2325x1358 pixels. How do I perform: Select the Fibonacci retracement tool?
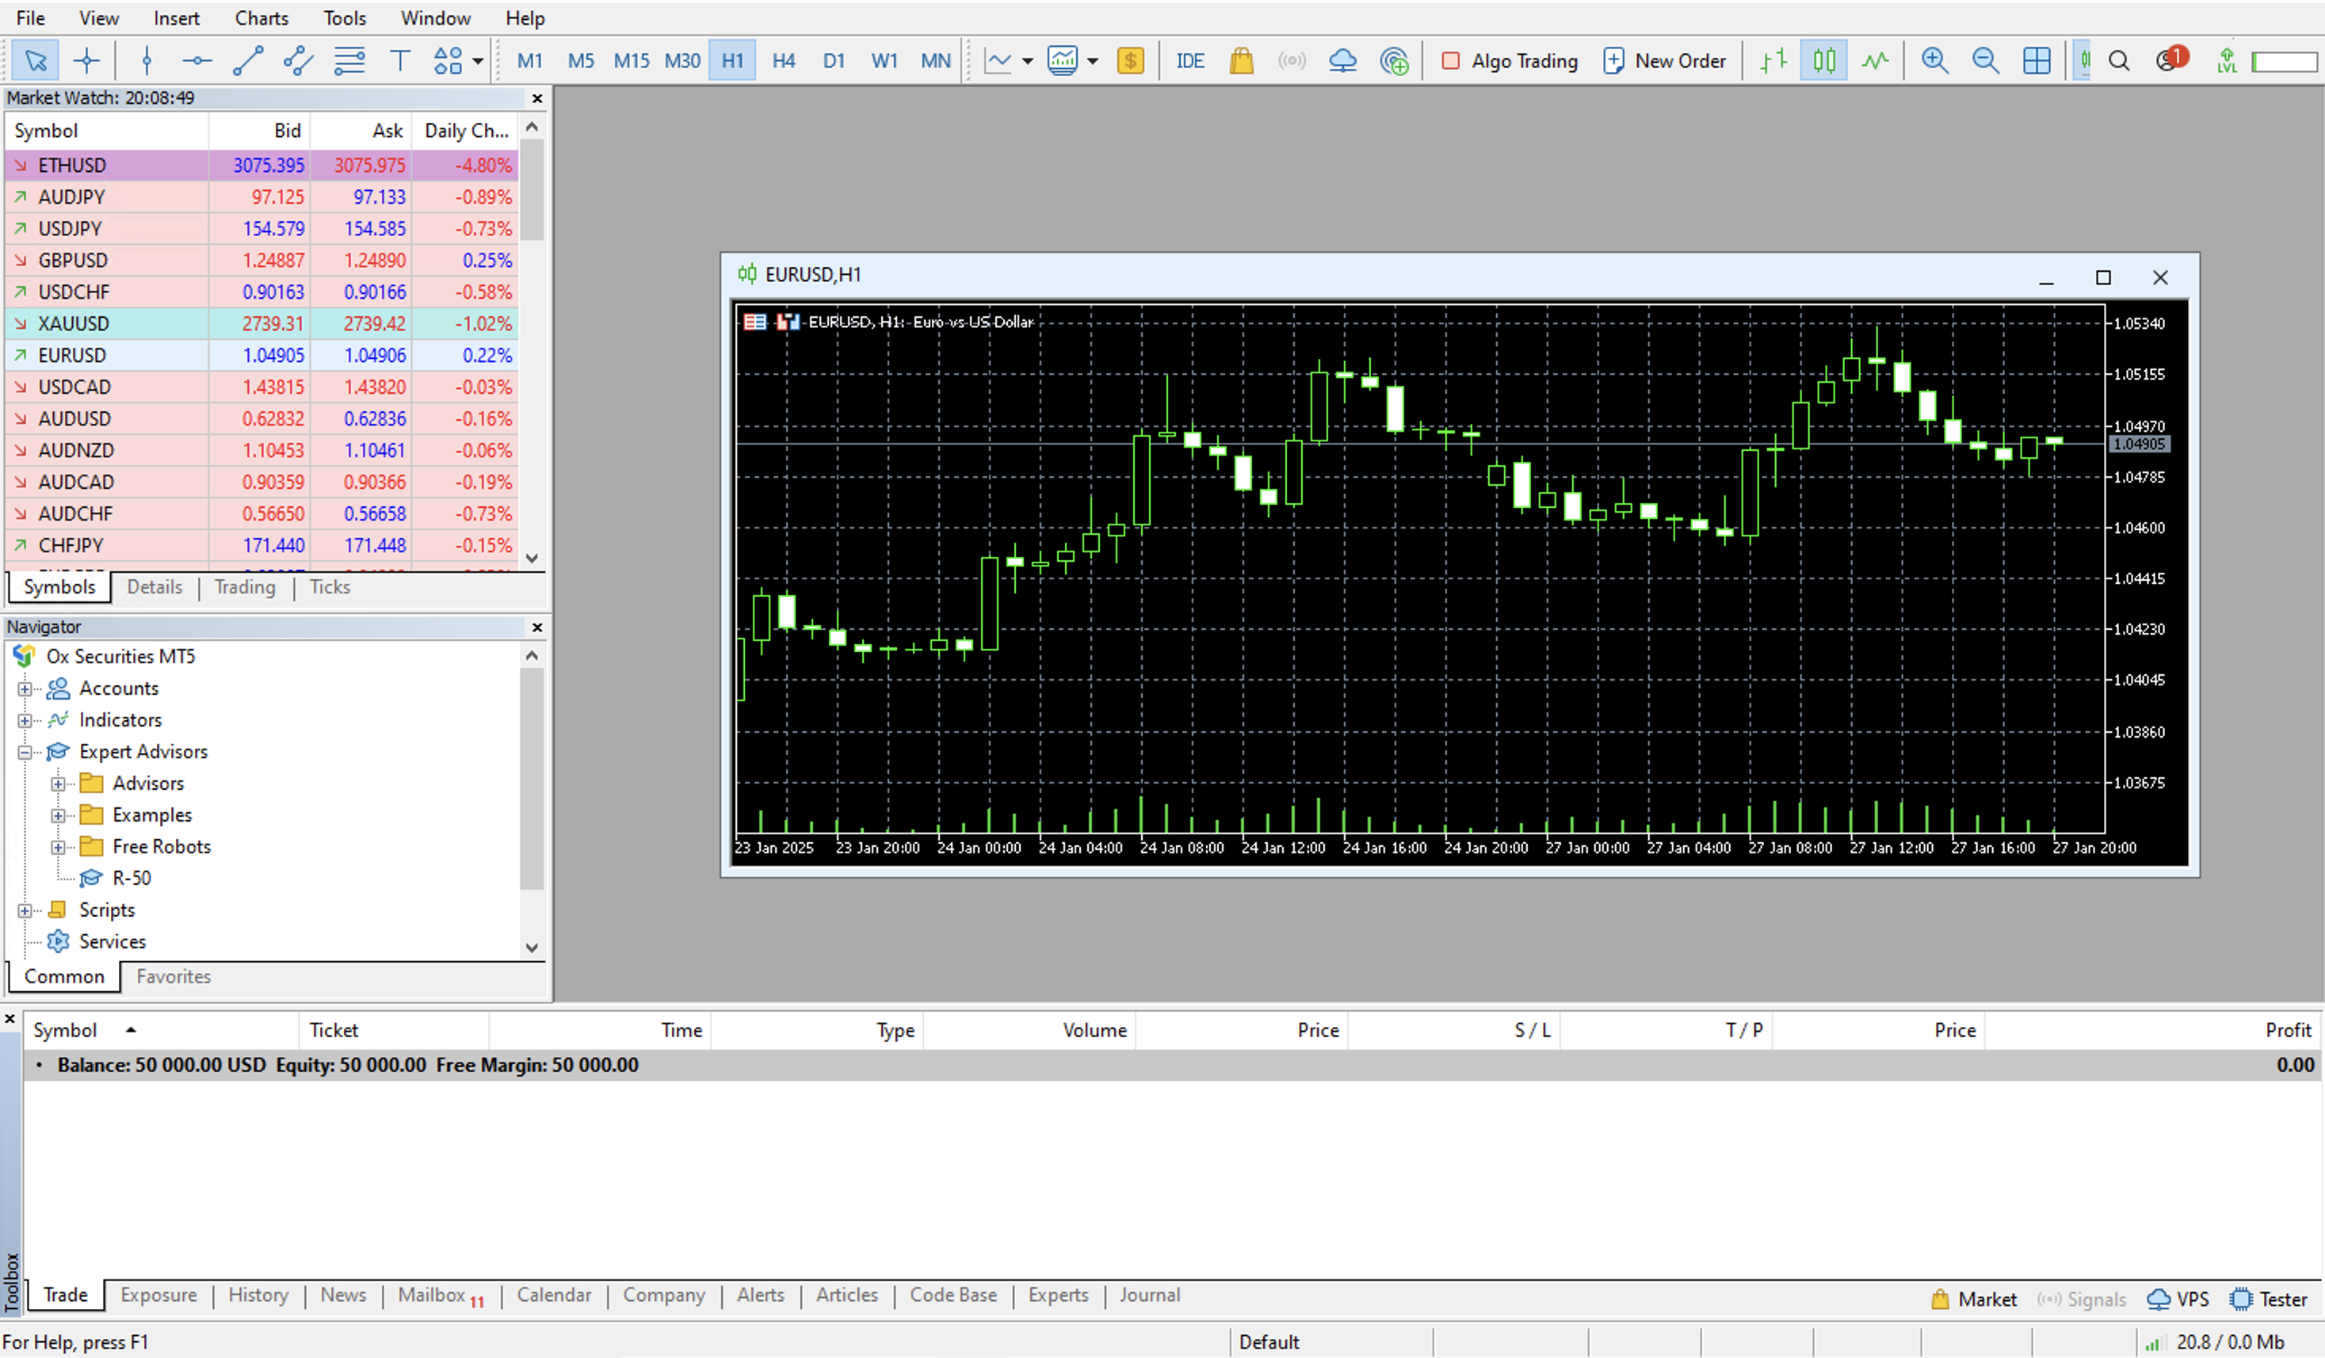tap(349, 61)
